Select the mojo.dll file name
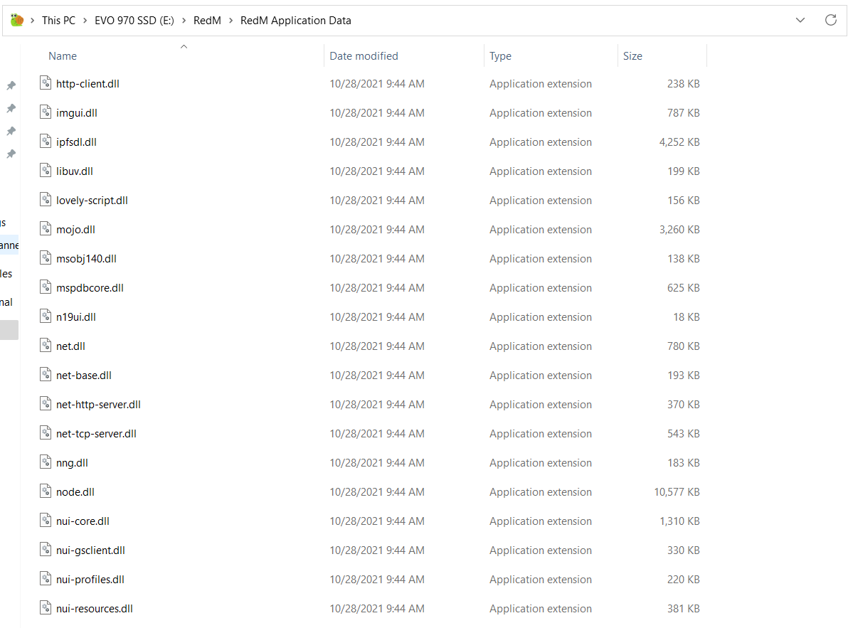The width and height of the screenshot is (853, 628). (75, 230)
